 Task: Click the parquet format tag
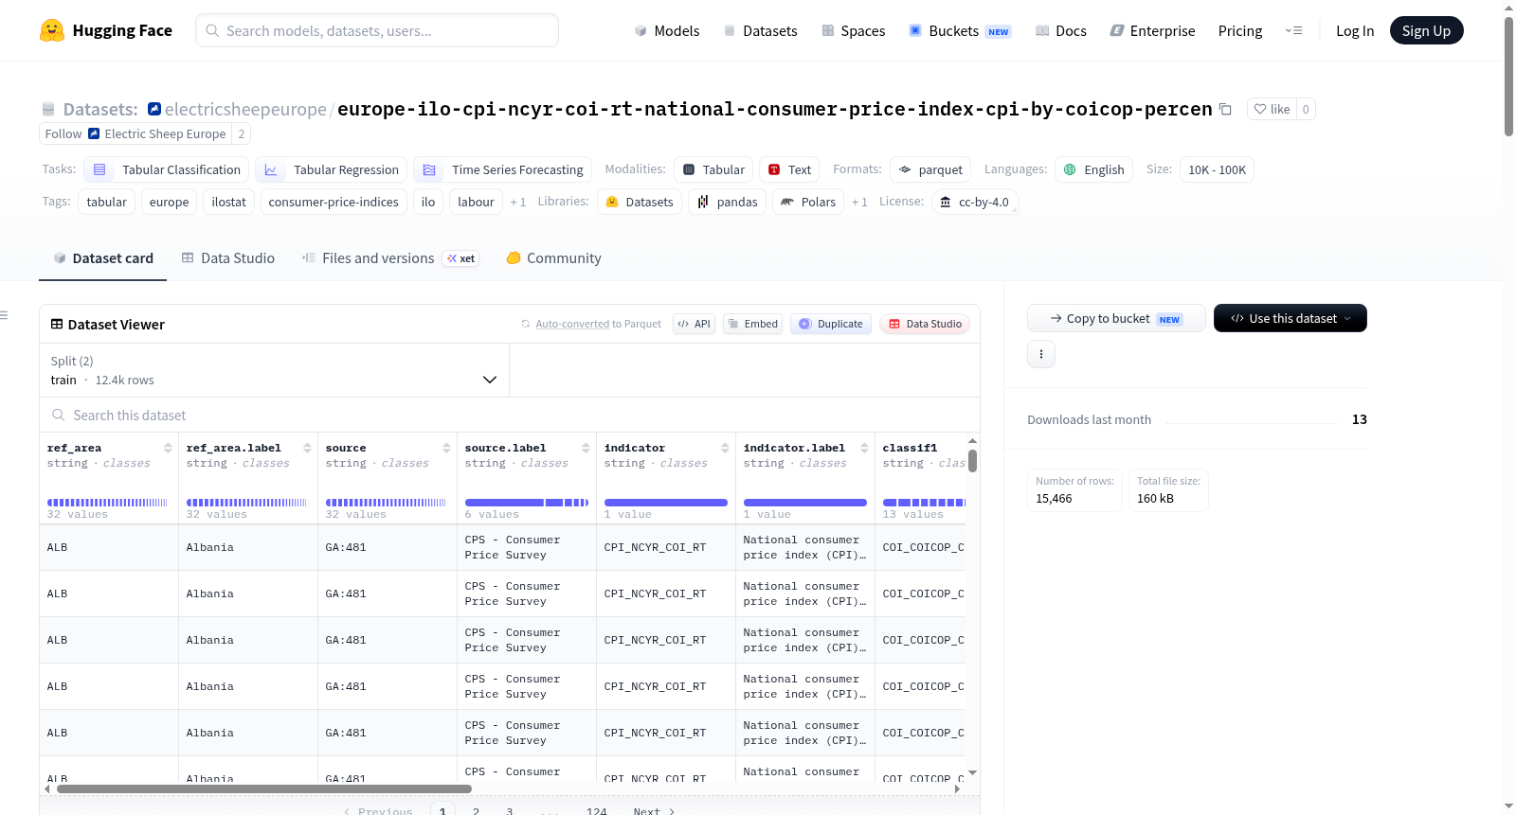(x=930, y=169)
